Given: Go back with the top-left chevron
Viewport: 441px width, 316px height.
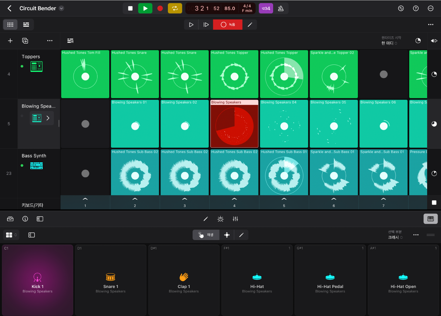Looking at the screenshot, I should tap(9, 8).
